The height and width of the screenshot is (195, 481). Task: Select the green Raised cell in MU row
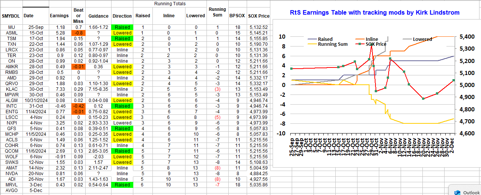tap(122, 27)
